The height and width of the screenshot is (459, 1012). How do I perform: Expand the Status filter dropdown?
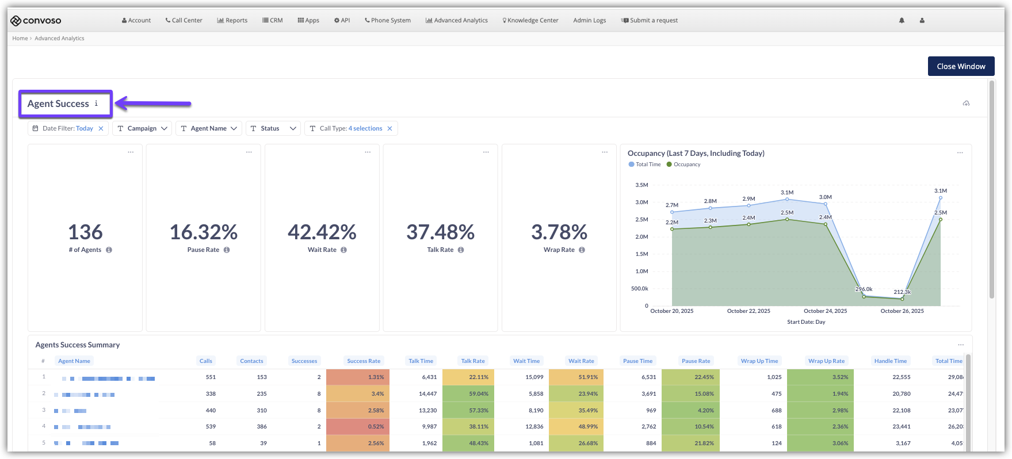click(x=273, y=128)
